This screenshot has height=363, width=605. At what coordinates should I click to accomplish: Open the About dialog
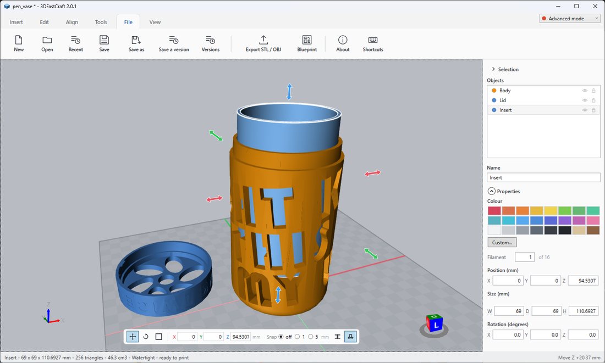343,43
